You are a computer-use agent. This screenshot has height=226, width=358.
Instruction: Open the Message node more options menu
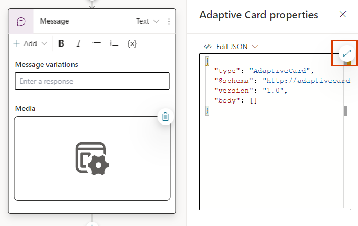[169, 21]
